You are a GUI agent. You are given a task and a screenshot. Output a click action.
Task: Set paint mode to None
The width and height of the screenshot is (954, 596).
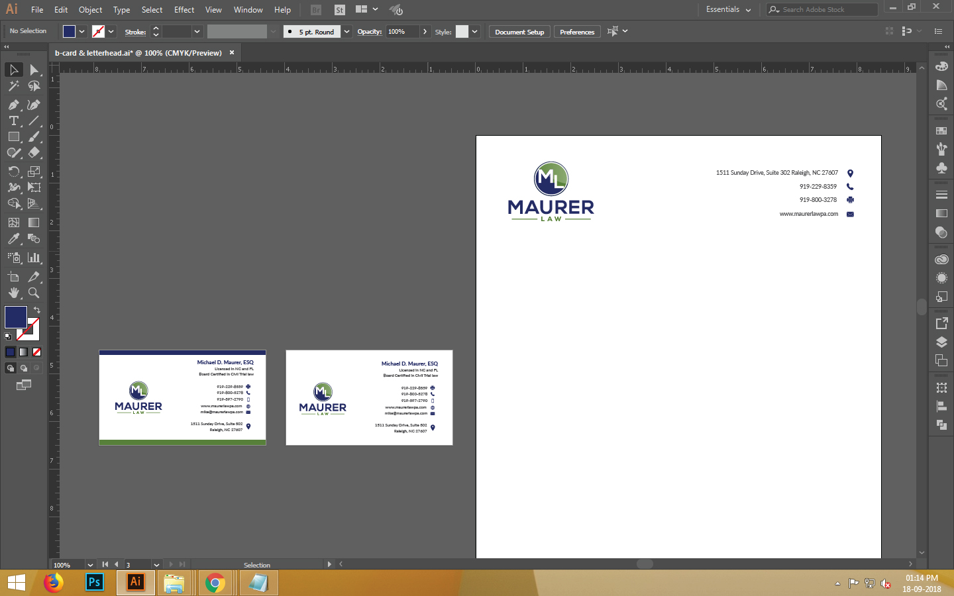[37, 352]
